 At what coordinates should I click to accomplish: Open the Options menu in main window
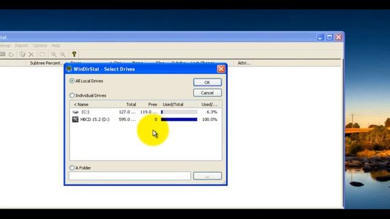click(x=40, y=46)
